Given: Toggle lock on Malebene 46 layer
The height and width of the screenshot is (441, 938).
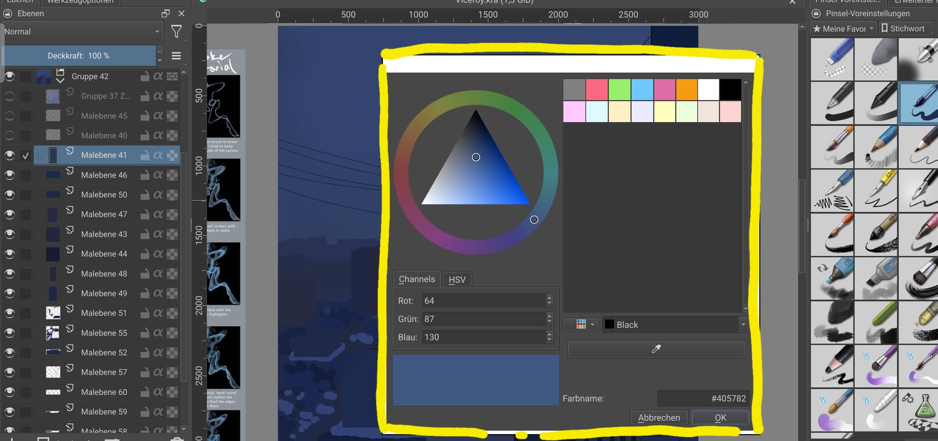Looking at the screenshot, I should click(x=145, y=175).
